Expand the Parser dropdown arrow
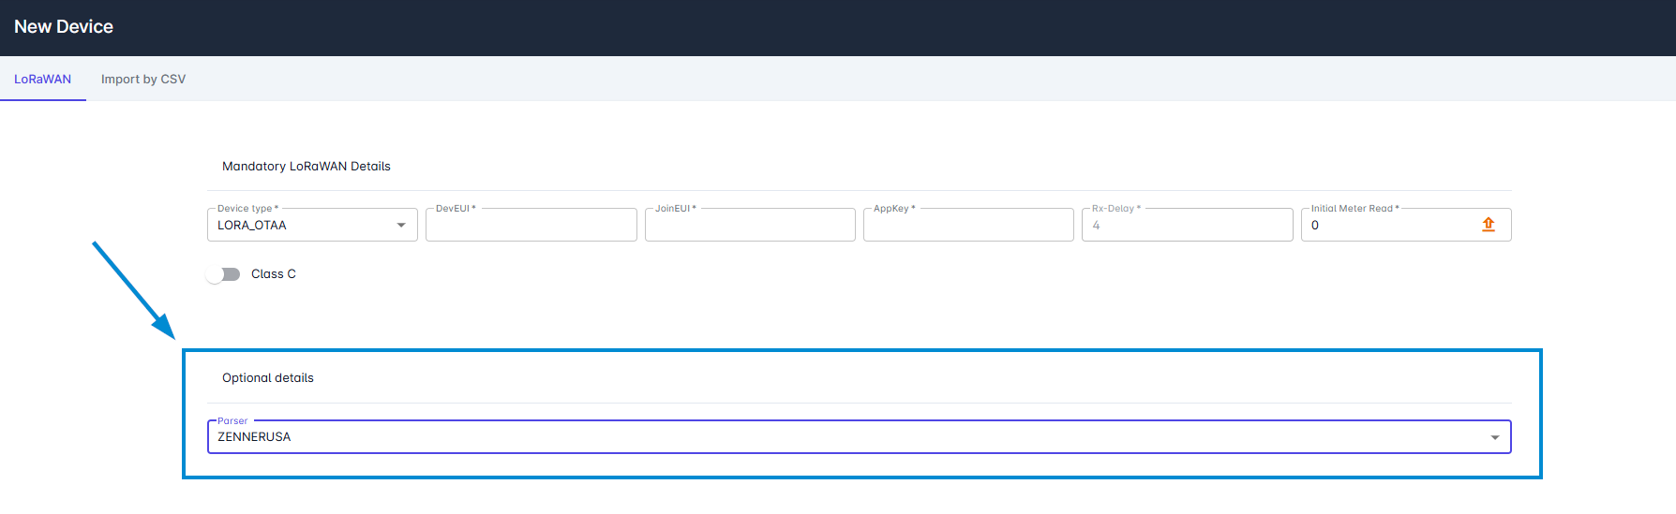Screen dimensions: 1676x514 coord(1494,437)
